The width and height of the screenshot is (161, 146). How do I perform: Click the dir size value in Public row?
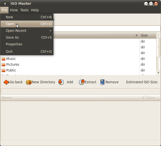(143, 70)
